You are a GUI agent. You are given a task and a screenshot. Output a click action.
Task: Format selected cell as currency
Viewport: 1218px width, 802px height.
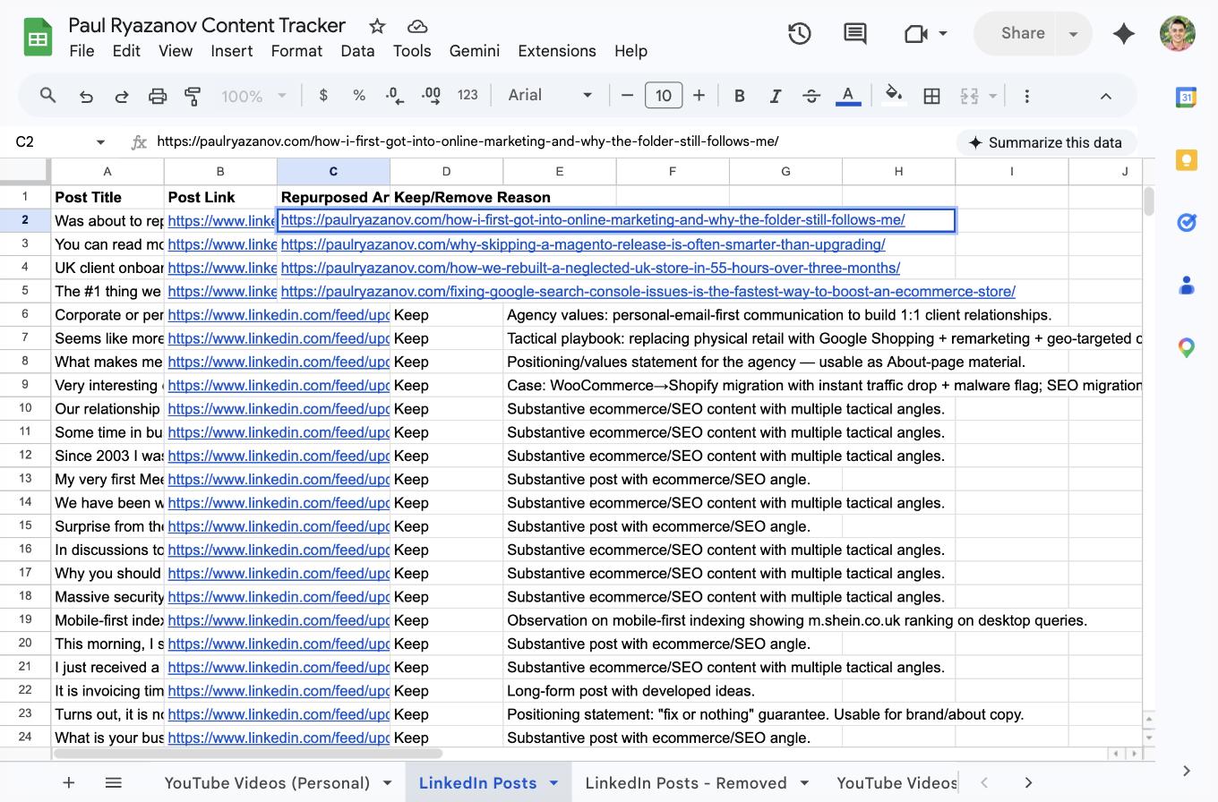click(x=323, y=95)
